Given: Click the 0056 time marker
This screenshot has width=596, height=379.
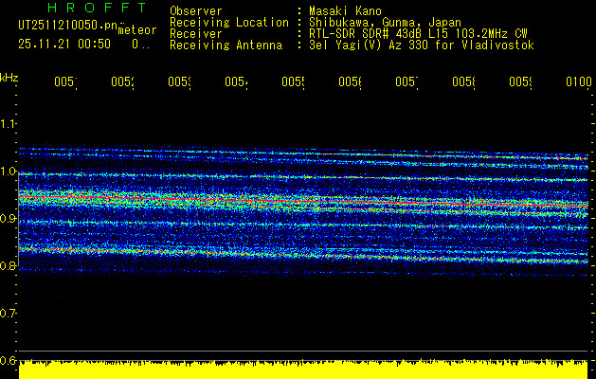Looking at the screenshot, I should (x=351, y=81).
